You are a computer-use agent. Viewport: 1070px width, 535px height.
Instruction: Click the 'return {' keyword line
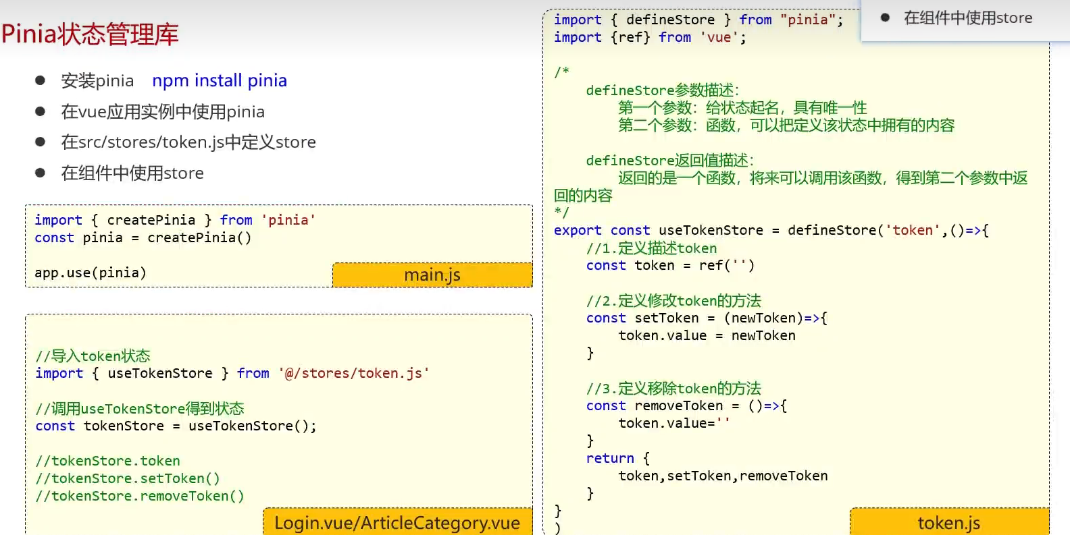pos(617,458)
